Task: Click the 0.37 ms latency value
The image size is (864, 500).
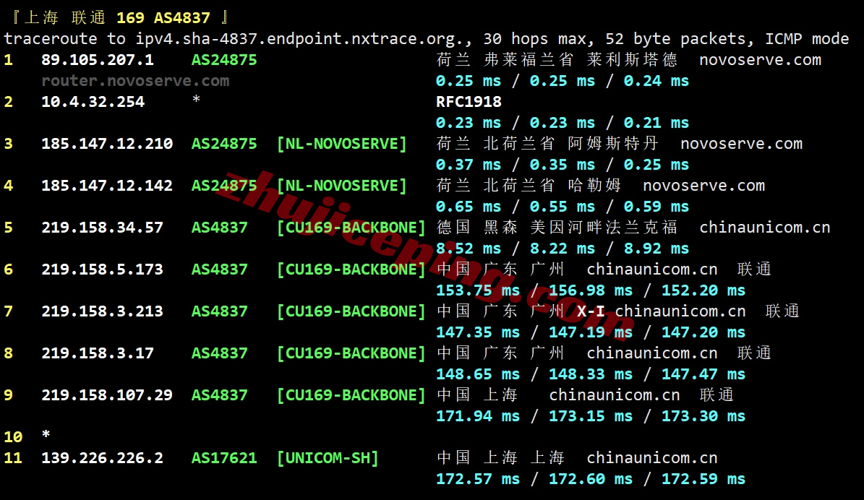Action: point(469,165)
